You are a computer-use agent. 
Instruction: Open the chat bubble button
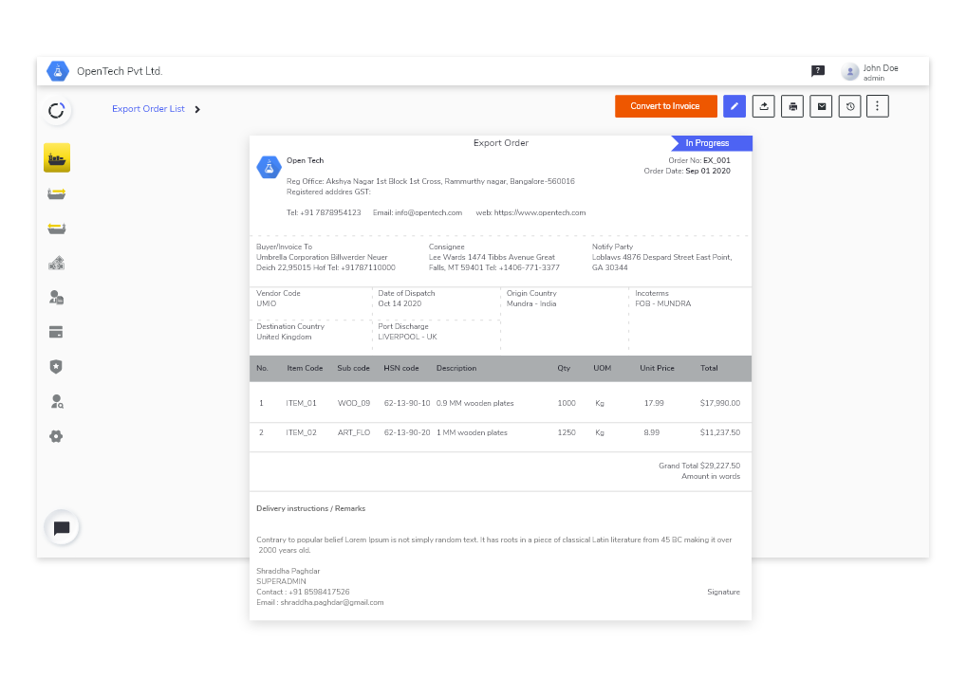[x=62, y=528]
